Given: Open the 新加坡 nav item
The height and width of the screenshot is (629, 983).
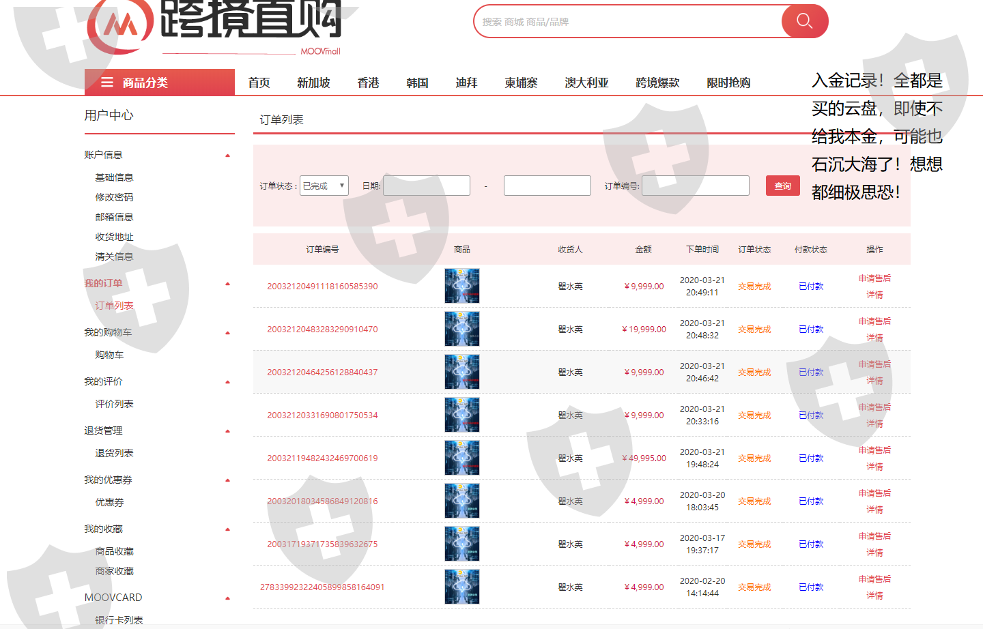Looking at the screenshot, I should (314, 83).
